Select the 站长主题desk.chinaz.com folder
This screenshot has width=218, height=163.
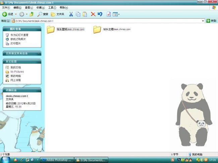coord(97,29)
